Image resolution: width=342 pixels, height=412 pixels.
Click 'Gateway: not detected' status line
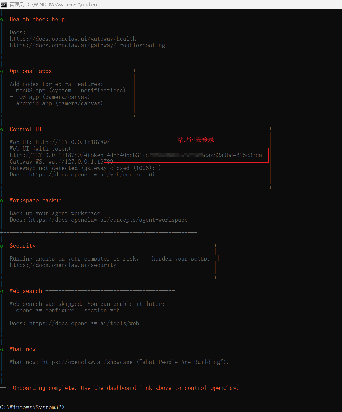point(85,168)
